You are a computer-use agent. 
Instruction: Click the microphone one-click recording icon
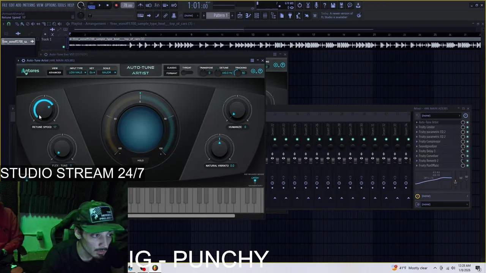click(x=316, y=5)
